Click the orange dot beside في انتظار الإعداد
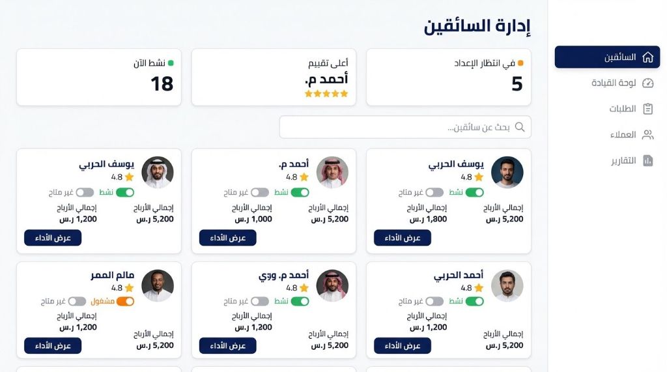 tap(520, 63)
